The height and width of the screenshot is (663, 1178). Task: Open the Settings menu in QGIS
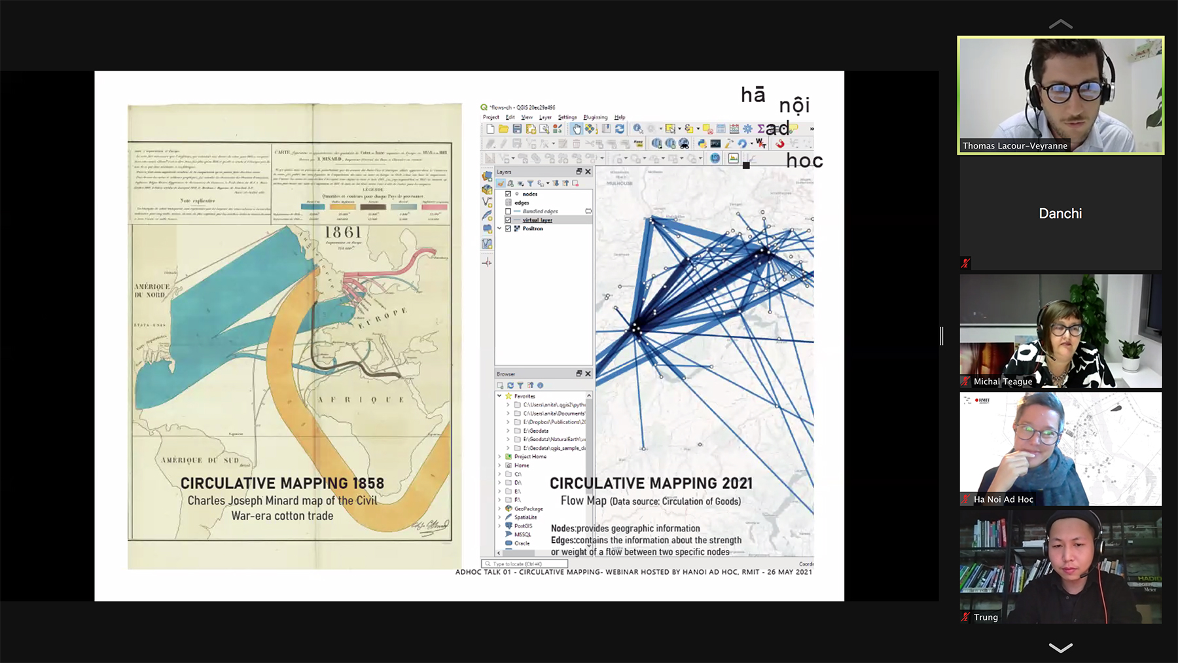point(567,117)
